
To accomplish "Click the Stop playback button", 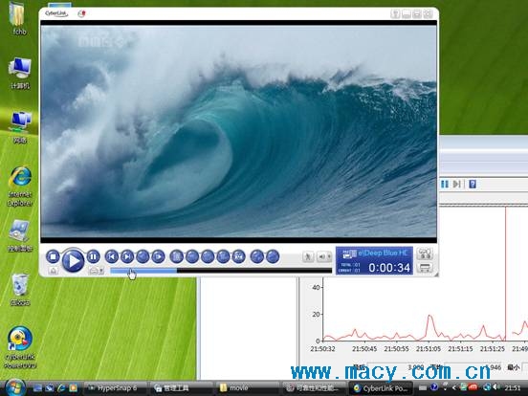I will (53, 256).
